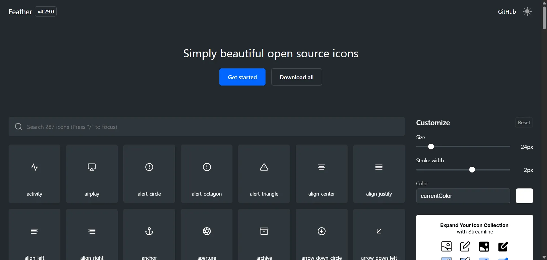Viewport: 547px width, 260px height.
Task: Click the page vertical scrollbar thumb
Action: tap(544, 18)
